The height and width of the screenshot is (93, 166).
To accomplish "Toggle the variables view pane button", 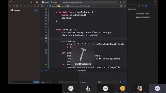I will point(123,82).
